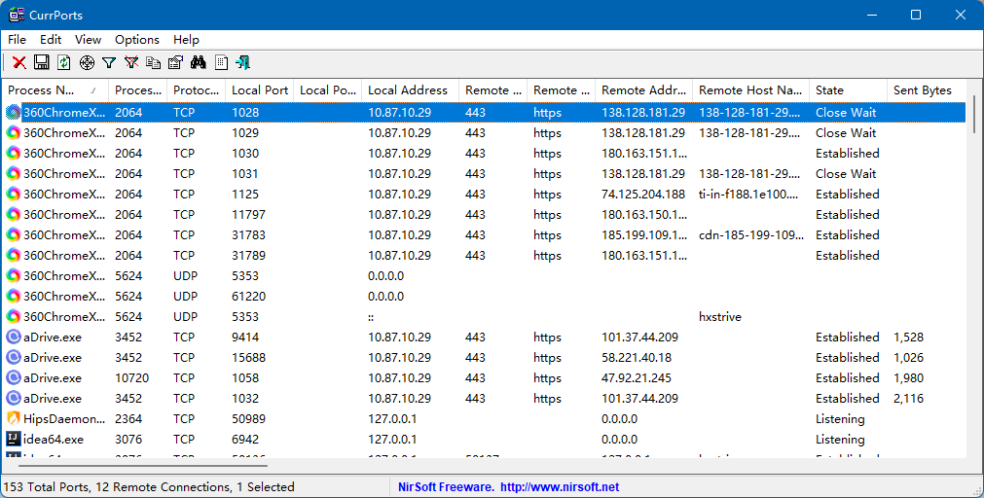Click local port 6942 cell

coord(245,439)
